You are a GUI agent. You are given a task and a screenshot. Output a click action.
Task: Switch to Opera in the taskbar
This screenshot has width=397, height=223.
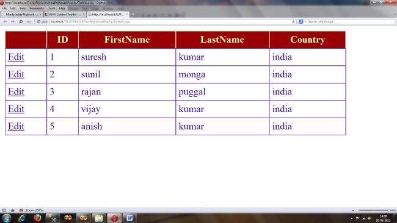[114, 218]
